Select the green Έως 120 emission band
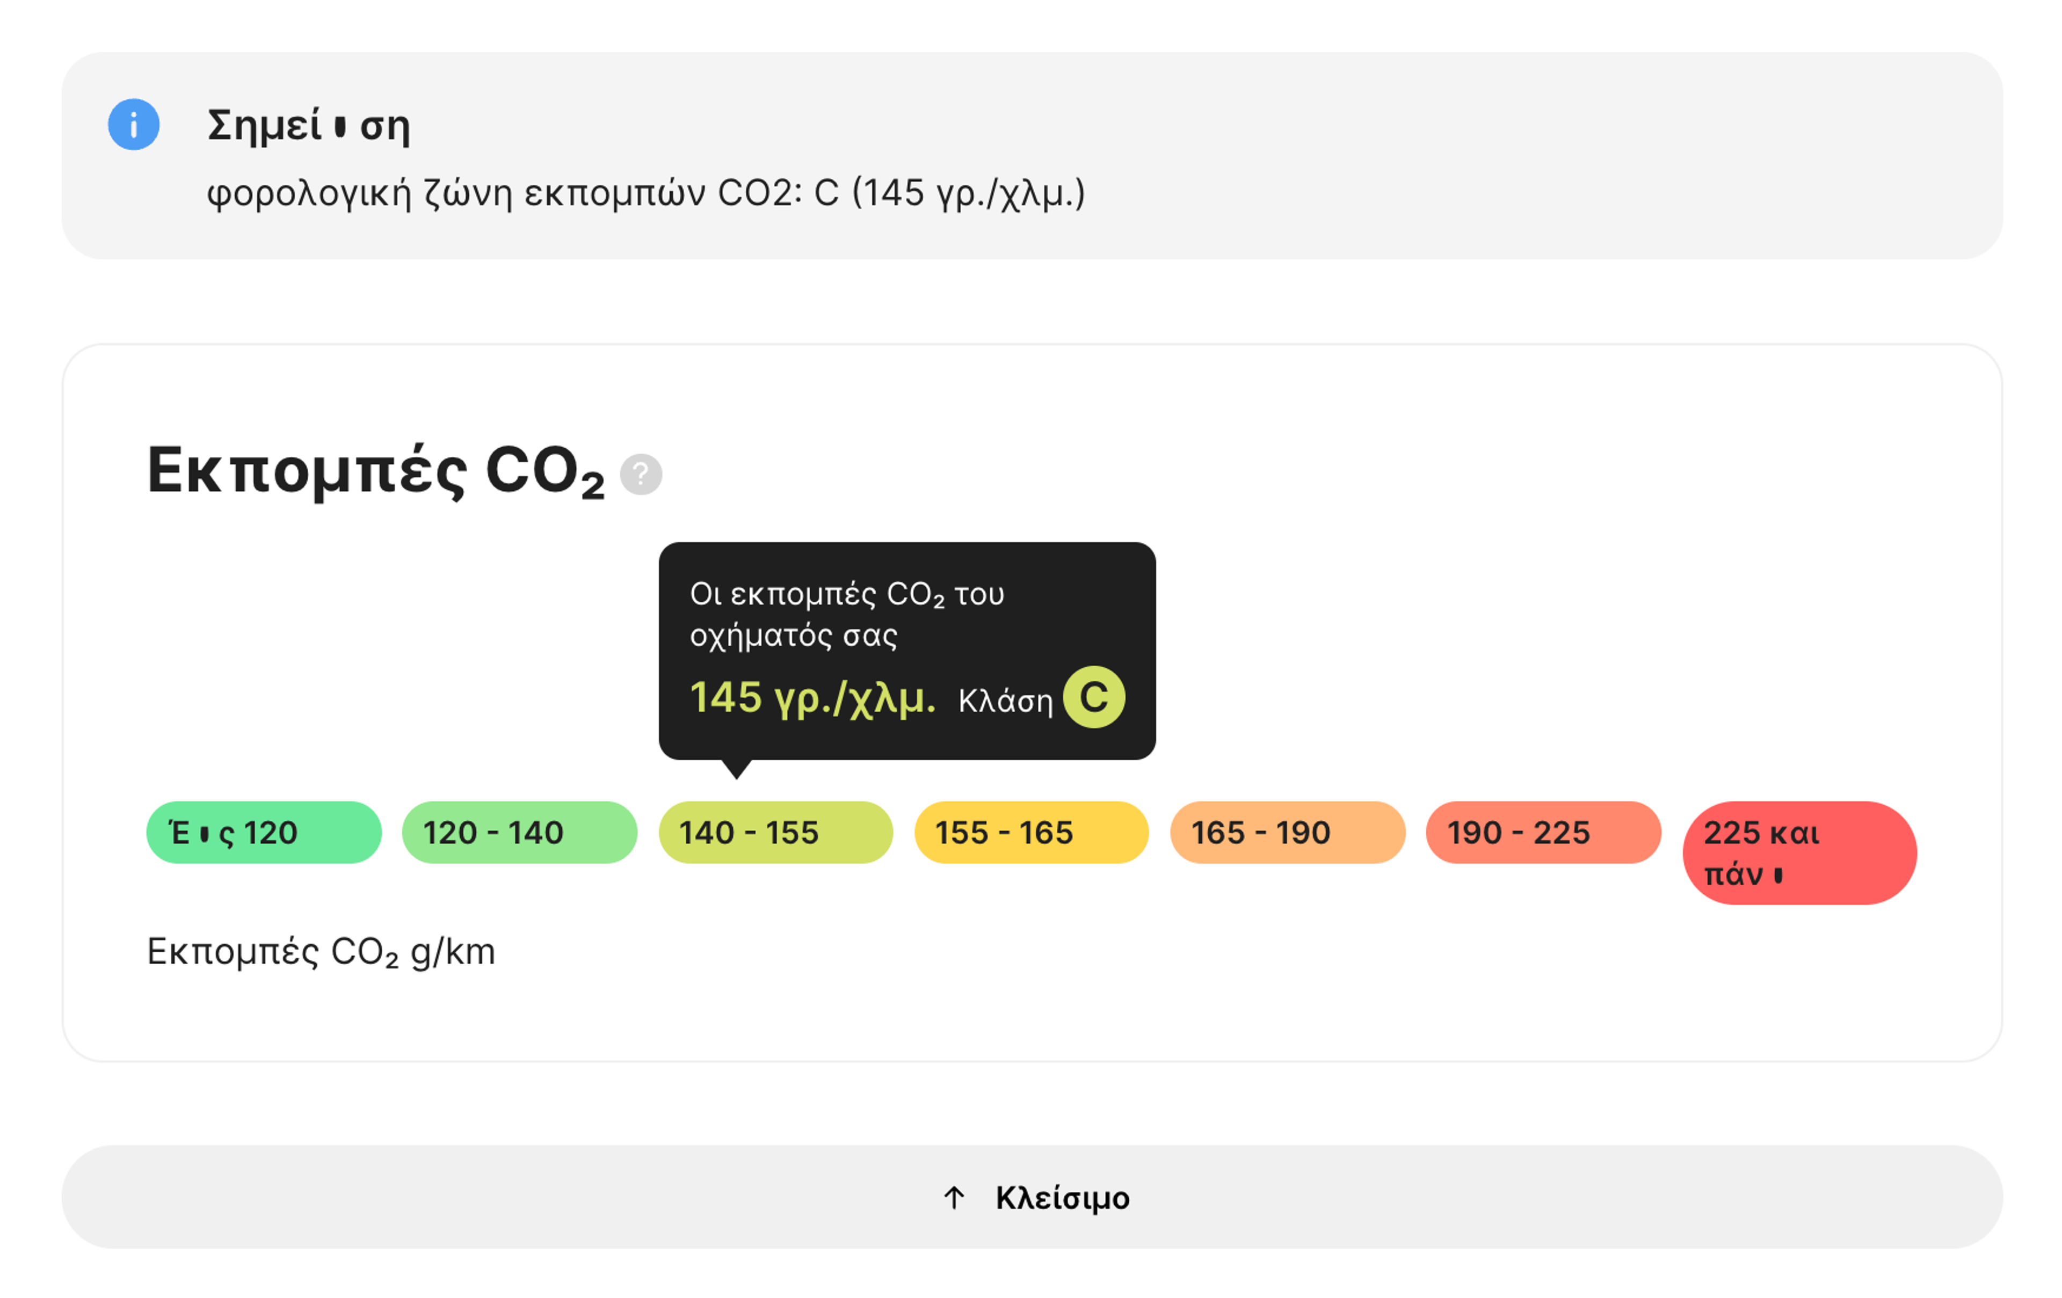Image resolution: width=2062 pixels, height=1298 pixels. 264,832
